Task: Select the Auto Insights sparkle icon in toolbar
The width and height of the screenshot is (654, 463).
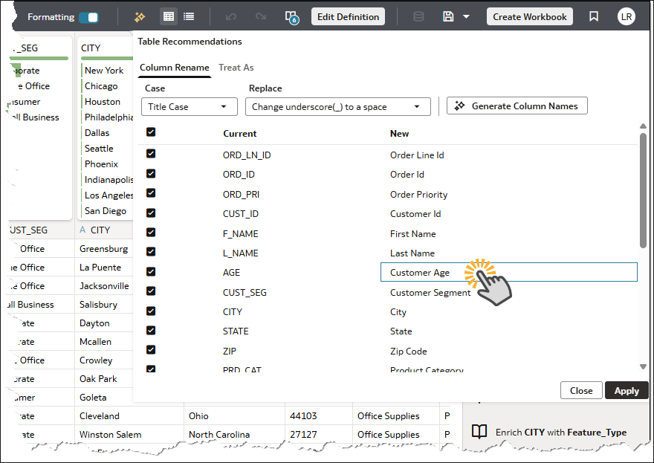Action: 139,16
